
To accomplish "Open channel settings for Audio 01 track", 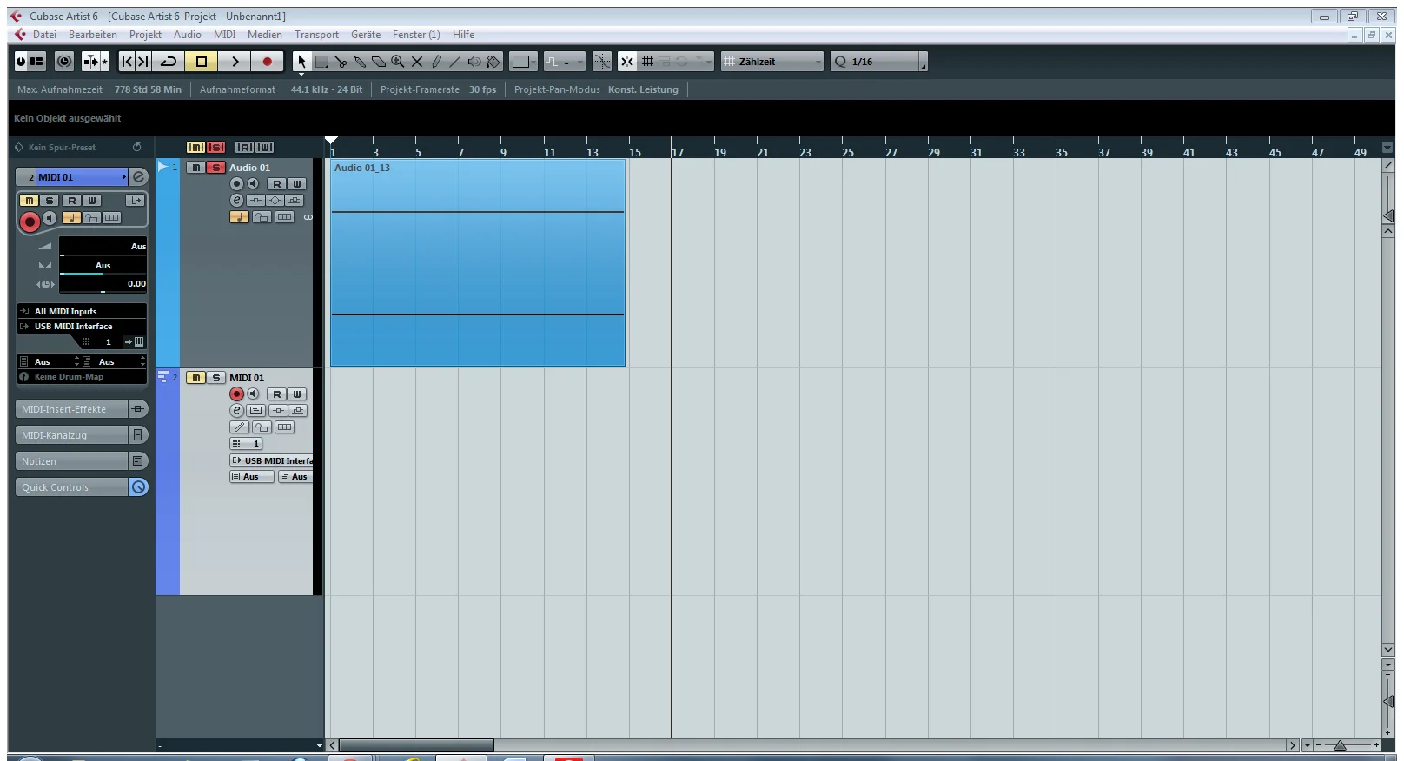I will (x=236, y=201).
